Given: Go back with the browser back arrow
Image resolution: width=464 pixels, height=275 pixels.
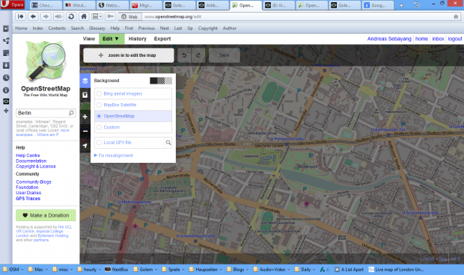Looking at the screenshot, I should [33, 16].
